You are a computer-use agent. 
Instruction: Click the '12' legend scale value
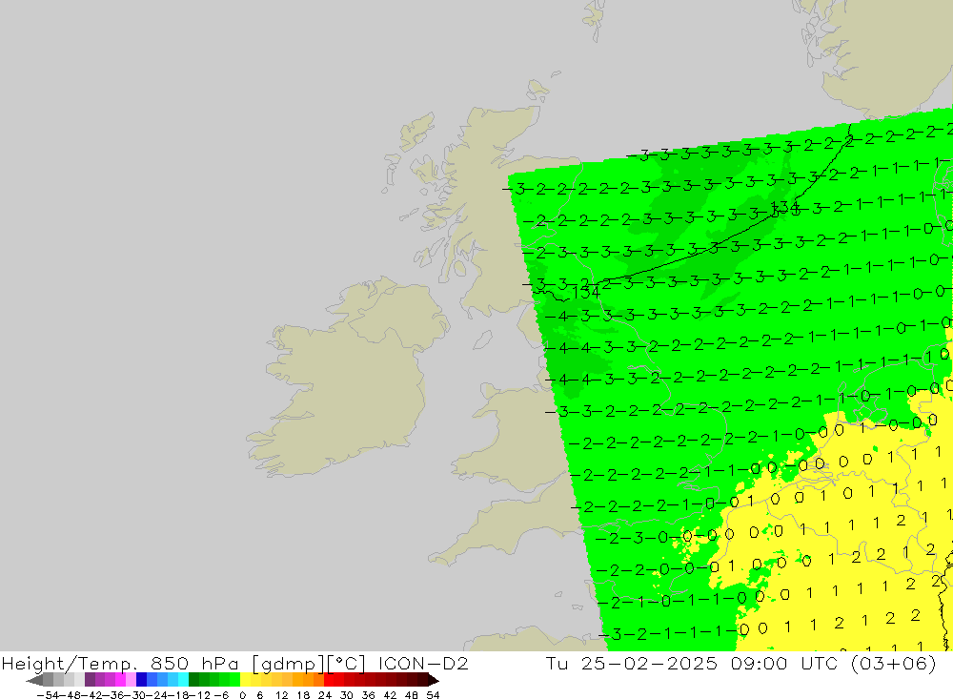click(281, 695)
